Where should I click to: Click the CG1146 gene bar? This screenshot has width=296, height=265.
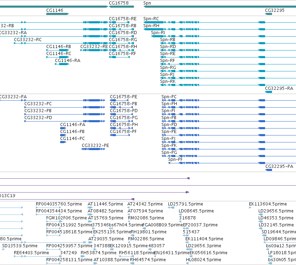(58, 14)
